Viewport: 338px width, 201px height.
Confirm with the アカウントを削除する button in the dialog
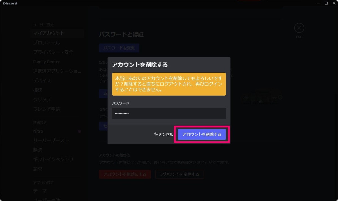click(x=202, y=135)
